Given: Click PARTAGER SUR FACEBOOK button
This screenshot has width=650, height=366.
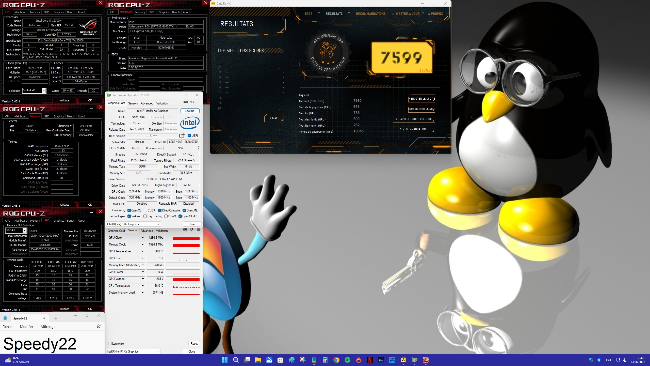Looking at the screenshot, I should (414, 119).
